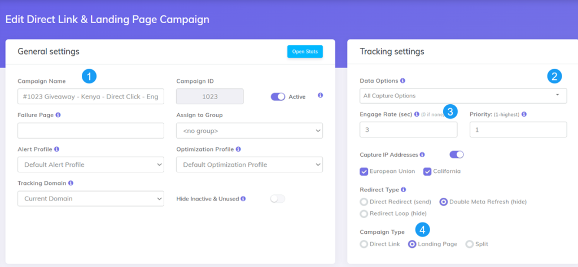Click the Campaign Name input field
The width and height of the screenshot is (578, 267).
pos(90,96)
